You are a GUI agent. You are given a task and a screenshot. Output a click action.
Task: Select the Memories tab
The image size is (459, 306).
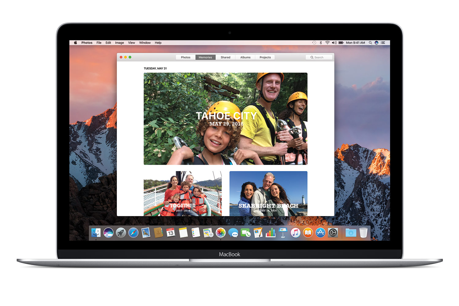[205, 57]
